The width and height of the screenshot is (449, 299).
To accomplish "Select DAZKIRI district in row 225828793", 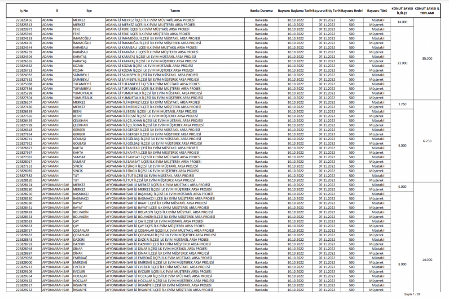I will [x=79, y=244].
